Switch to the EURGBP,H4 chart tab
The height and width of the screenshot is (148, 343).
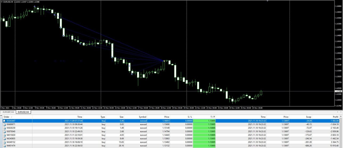click(8, 112)
